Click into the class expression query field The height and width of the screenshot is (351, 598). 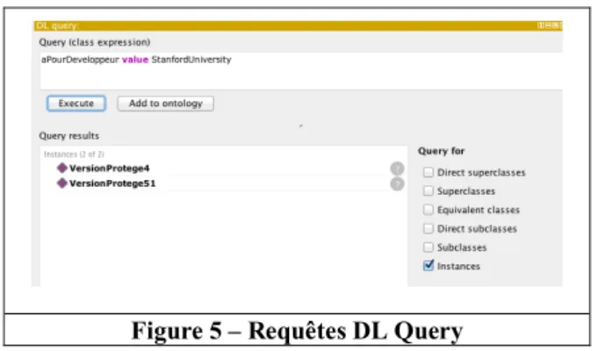coord(301,71)
